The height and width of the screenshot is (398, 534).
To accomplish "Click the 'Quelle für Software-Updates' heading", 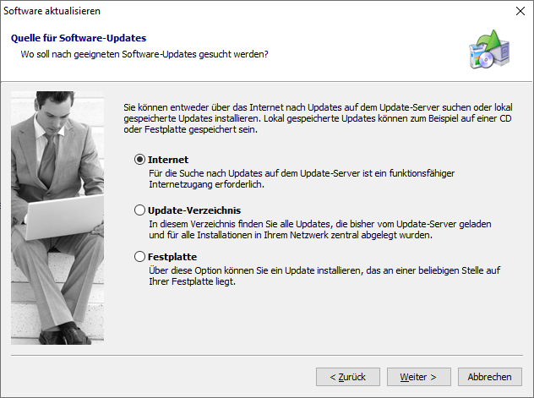I will pos(78,39).
